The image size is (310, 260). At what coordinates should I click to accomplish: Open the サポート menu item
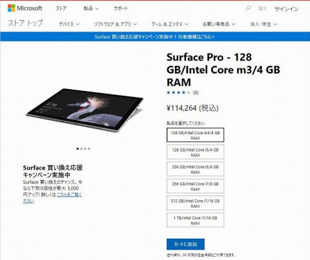click(x=121, y=8)
